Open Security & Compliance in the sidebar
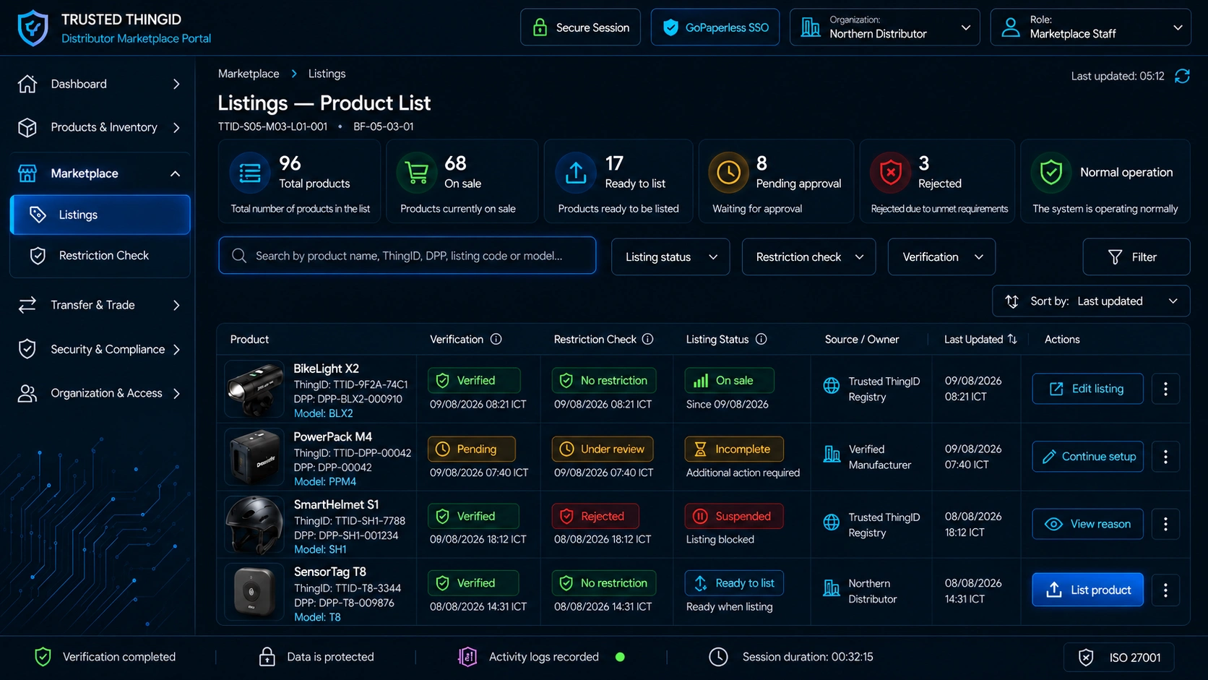The height and width of the screenshot is (680, 1208). 100,350
